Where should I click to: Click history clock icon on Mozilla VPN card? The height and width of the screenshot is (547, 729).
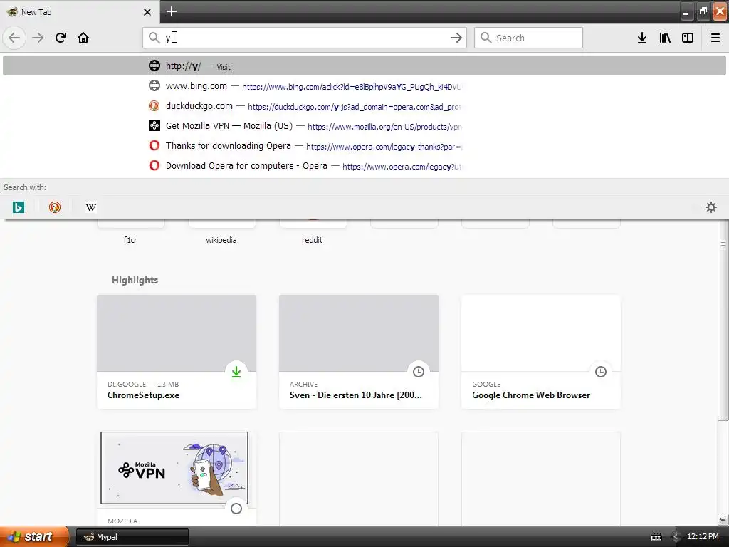tap(236, 509)
